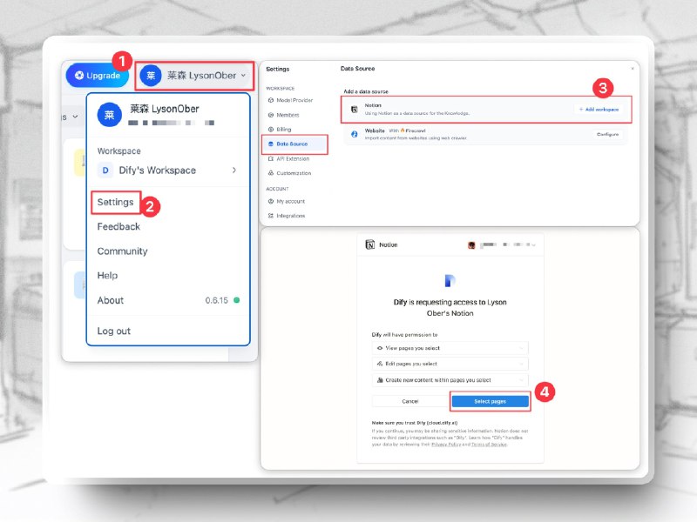Click the blue Select pages button
Screen dimensions: 697x522
(490, 401)
